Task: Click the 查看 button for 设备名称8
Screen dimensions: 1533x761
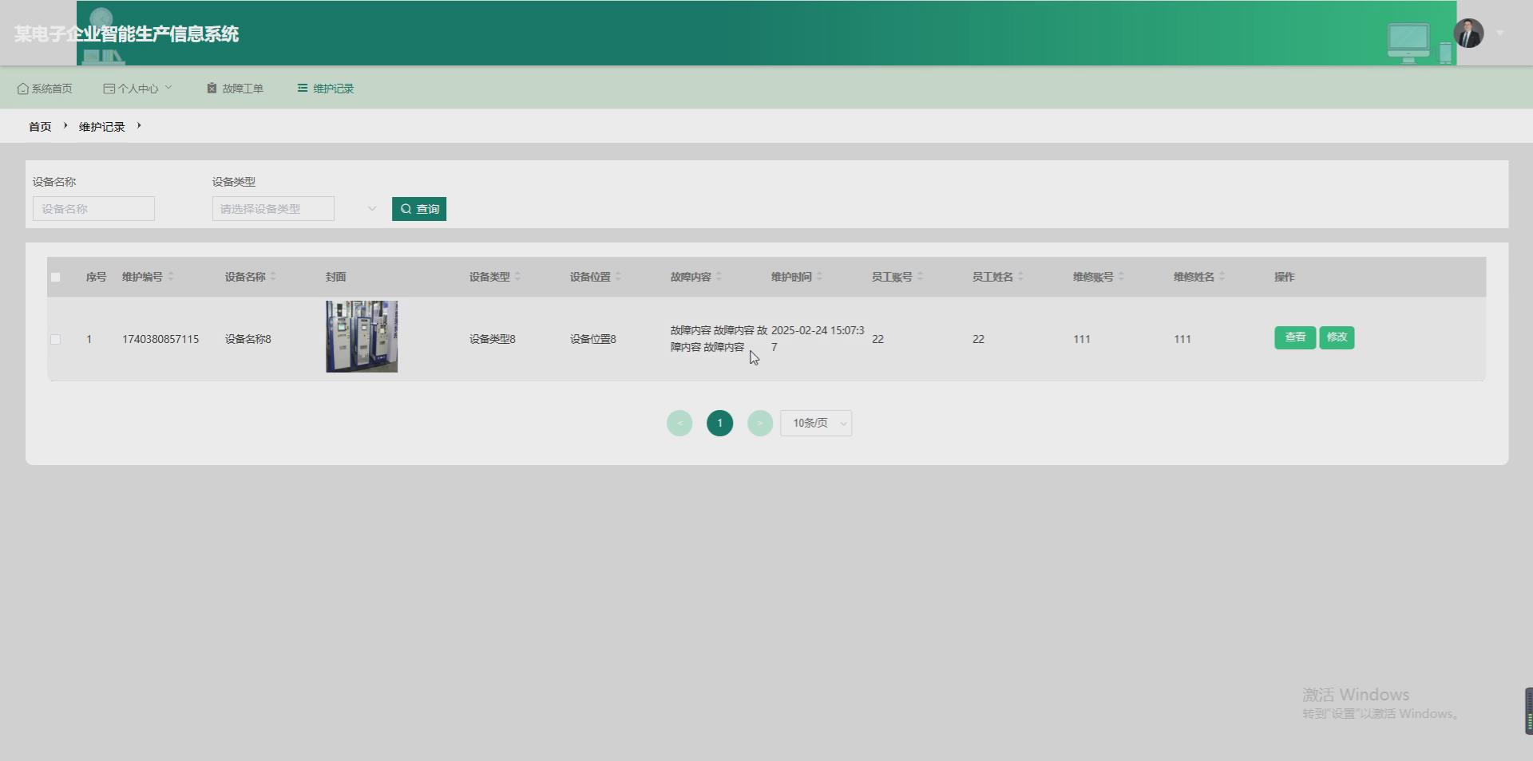Action: tap(1295, 337)
